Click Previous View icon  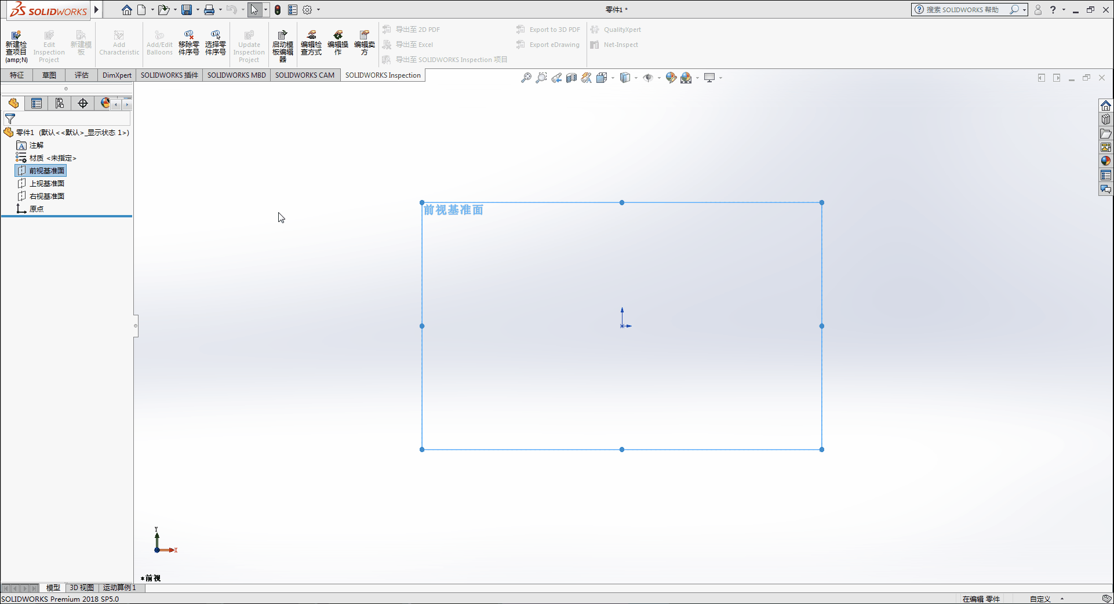[x=556, y=78]
